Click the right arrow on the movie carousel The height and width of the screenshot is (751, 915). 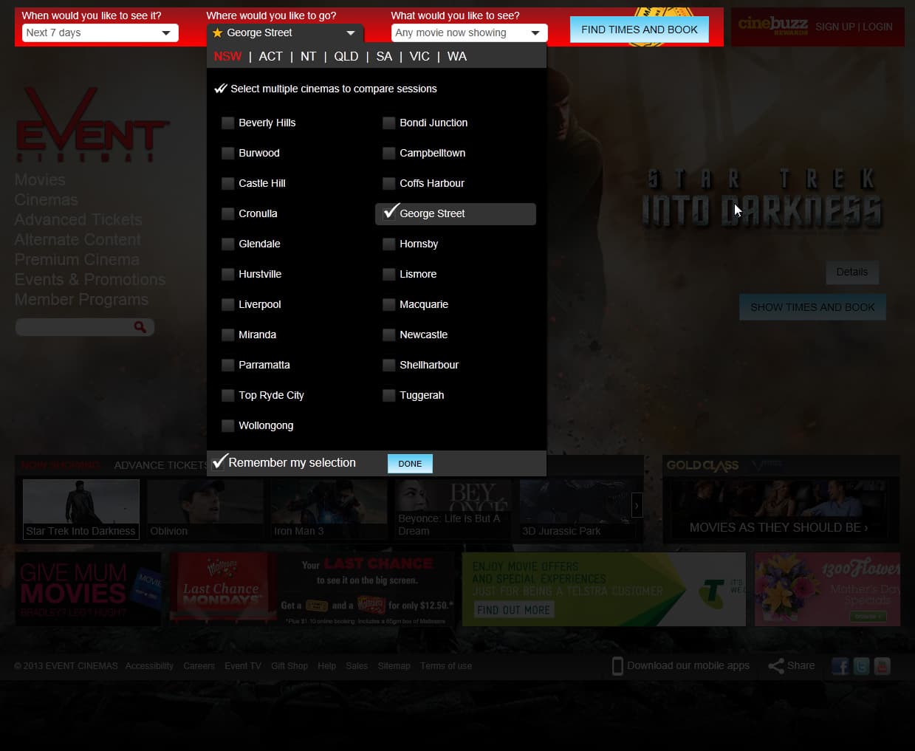point(637,505)
